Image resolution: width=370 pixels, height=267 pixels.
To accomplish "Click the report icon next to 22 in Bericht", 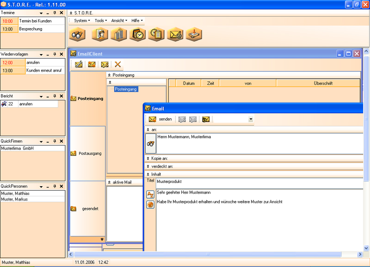I will (4, 104).
